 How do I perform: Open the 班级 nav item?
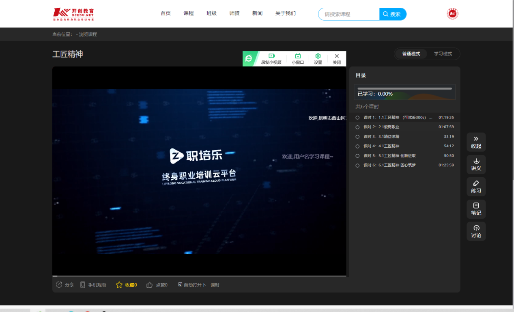211,13
